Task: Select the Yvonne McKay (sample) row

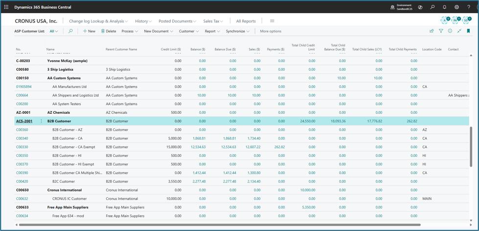Action: pos(241,61)
